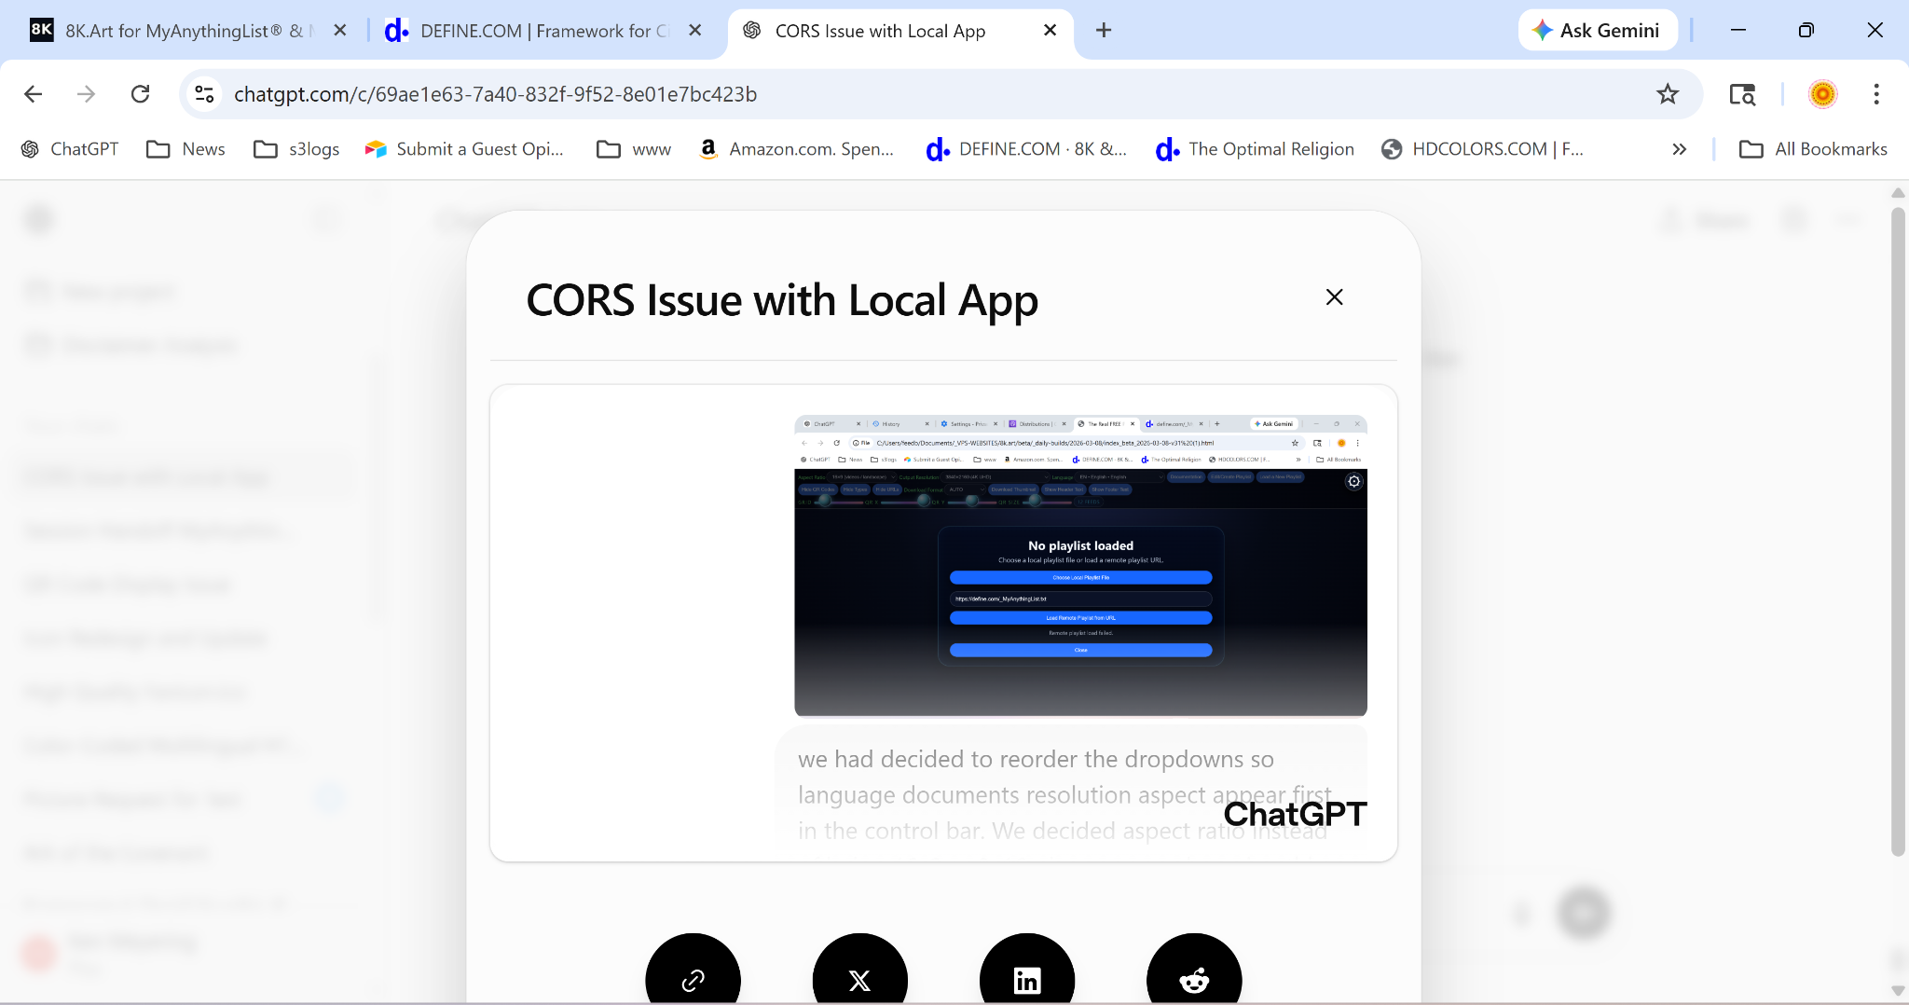Open the News bookmarks folder
The height and width of the screenshot is (1005, 1909).
186,149
